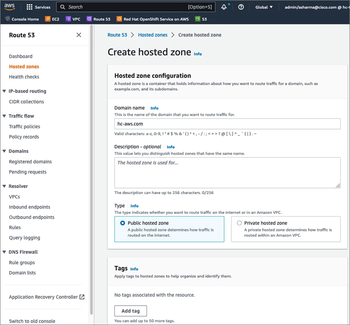This screenshot has width=350, height=325.
Task: Collapse the Resolver section
Action: (4, 186)
